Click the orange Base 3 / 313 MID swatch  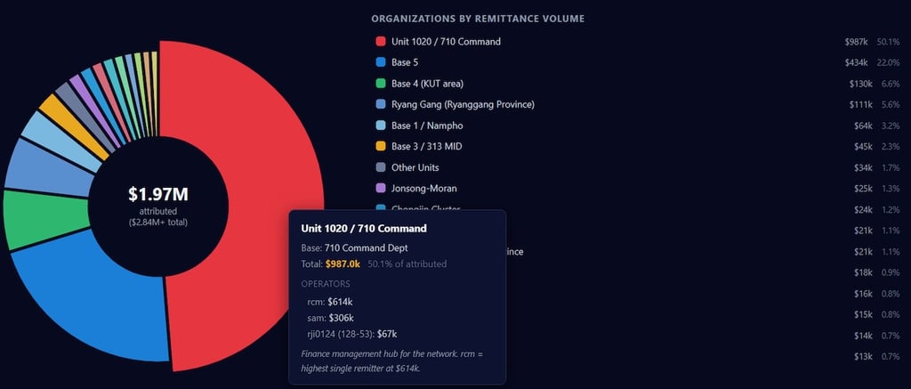coord(381,146)
